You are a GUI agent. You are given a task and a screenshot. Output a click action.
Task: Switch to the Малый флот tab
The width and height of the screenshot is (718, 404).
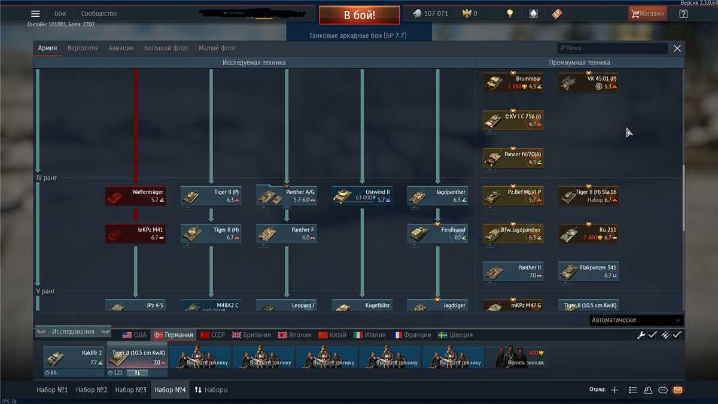217,48
